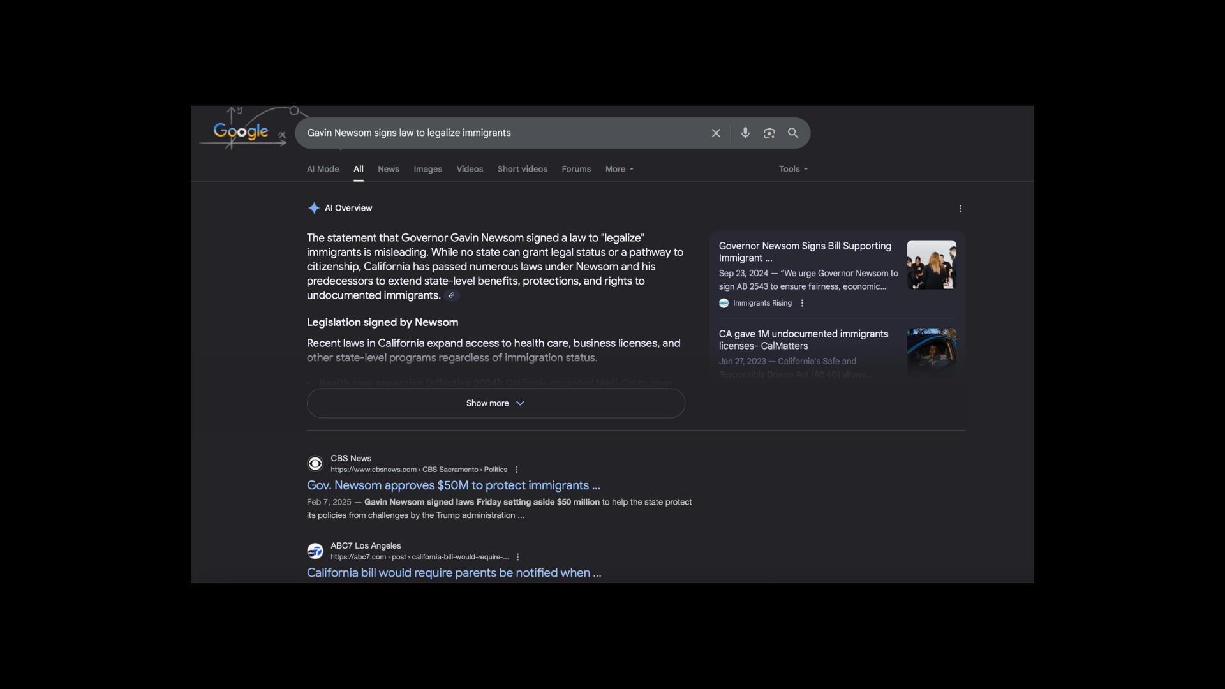Open Search by image camera icon
Screen dimensions: 1225x689
coord(769,133)
